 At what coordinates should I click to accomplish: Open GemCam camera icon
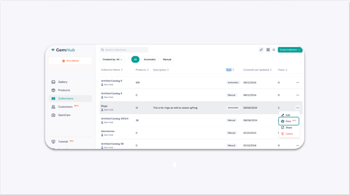[x=53, y=115]
